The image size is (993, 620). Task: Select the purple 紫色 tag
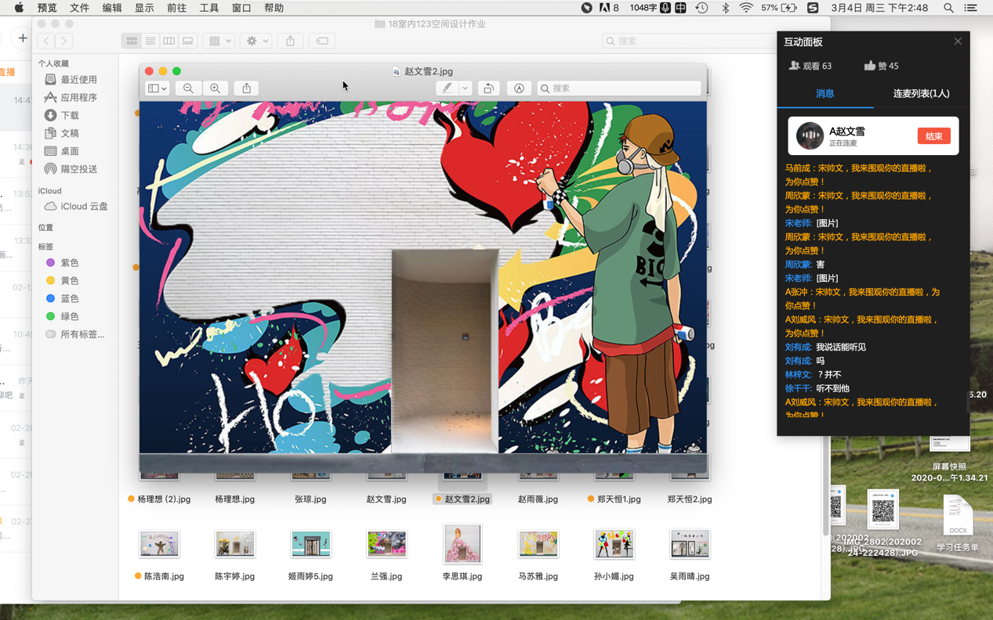pyautogui.click(x=69, y=263)
